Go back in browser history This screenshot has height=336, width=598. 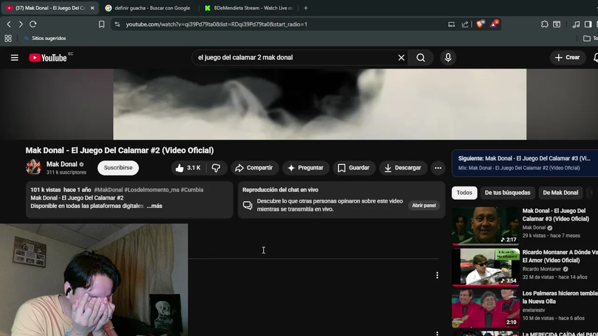(9, 24)
